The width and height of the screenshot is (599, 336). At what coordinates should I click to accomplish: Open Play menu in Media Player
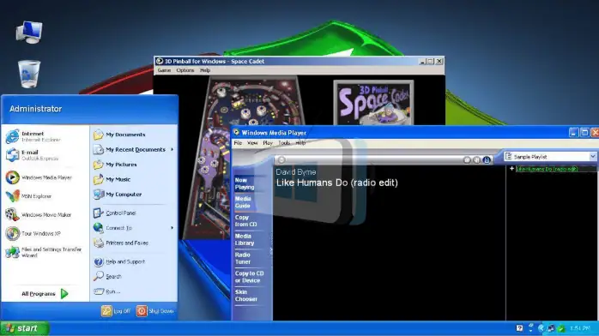pyautogui.click(x=268, y=143)
